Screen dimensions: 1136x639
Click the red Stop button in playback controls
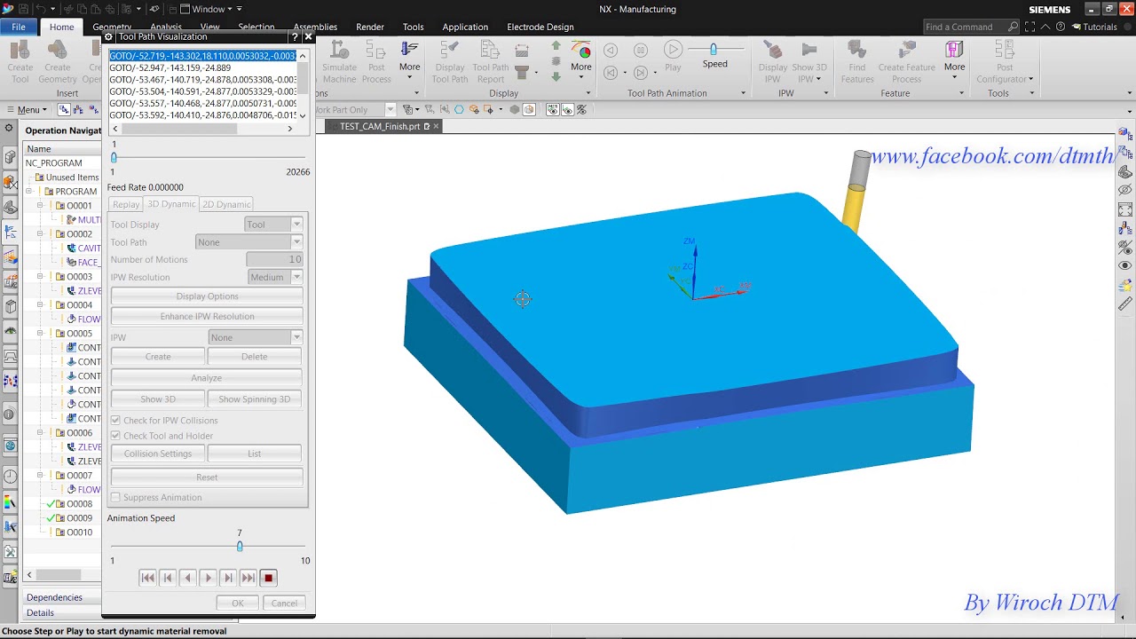[x=269, y=578]
